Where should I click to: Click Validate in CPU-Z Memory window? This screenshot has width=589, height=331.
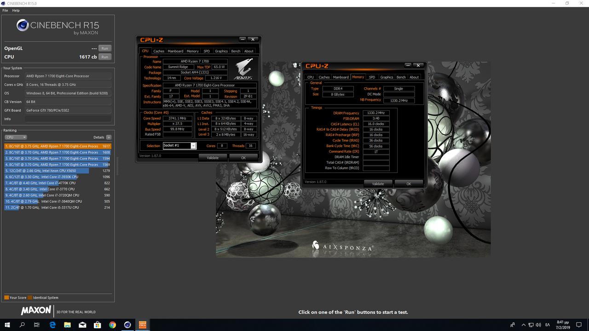tap(378, 184)
